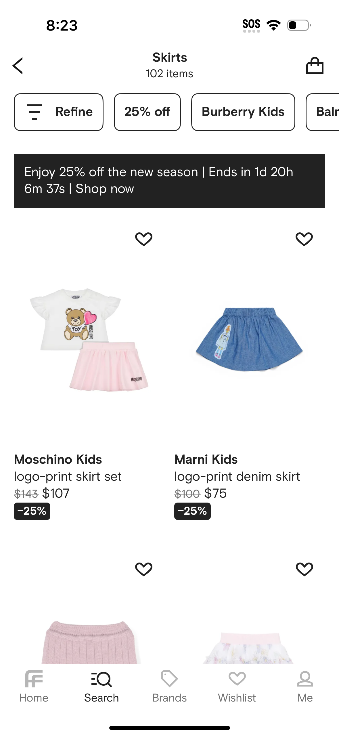Viewport: 339px width, 737px height.
Task: Open Moschino Kids logo-print skirt set title
Action: [68, 476]
